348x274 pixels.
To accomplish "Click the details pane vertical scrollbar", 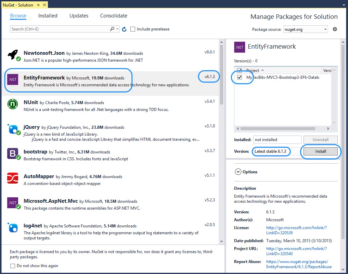I will point(343,142).
